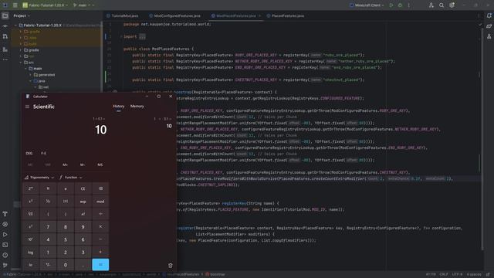The width and height of the screenshot is (494, 278).
Task: Click MS memory store button
Action: [100, 164]
